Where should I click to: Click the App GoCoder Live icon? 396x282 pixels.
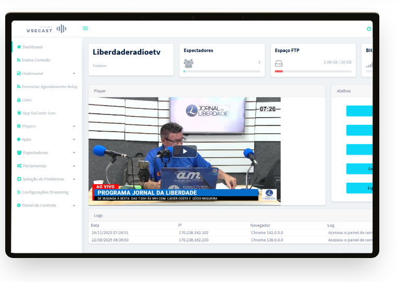(19, 113)
